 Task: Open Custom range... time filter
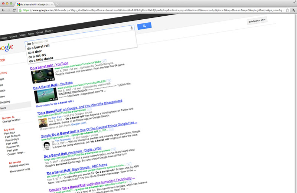point(16,153)
